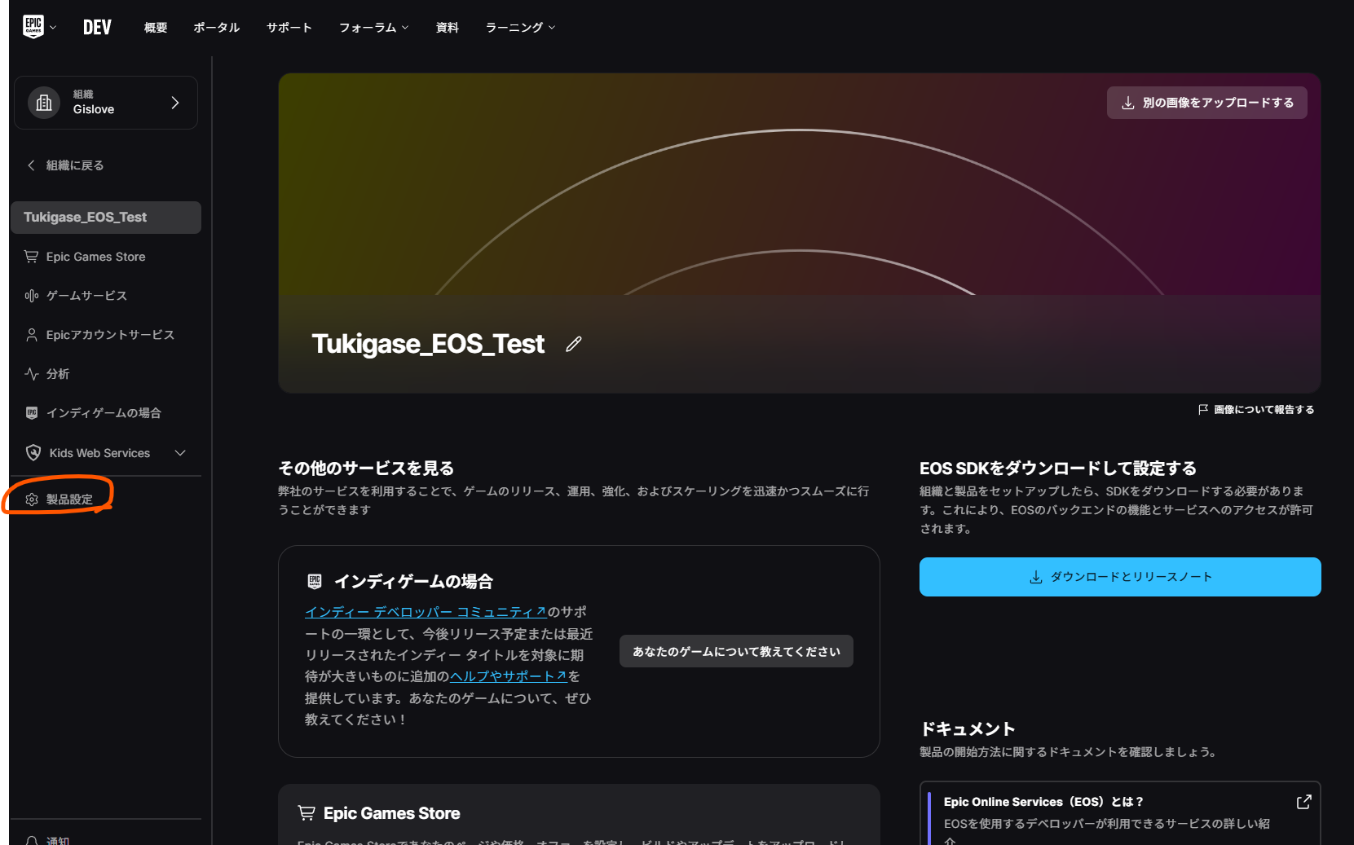1354x845 pixels.
Task: Click 別の画像をアップロードする button
Action: [1206, 103]
